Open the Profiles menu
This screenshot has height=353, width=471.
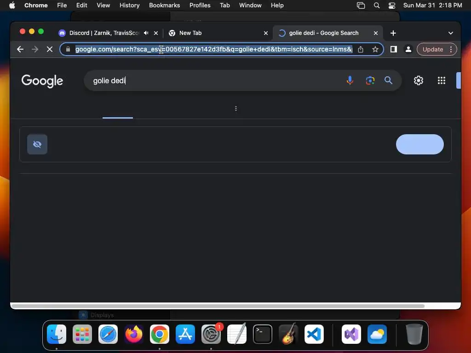tap(200, 5)
